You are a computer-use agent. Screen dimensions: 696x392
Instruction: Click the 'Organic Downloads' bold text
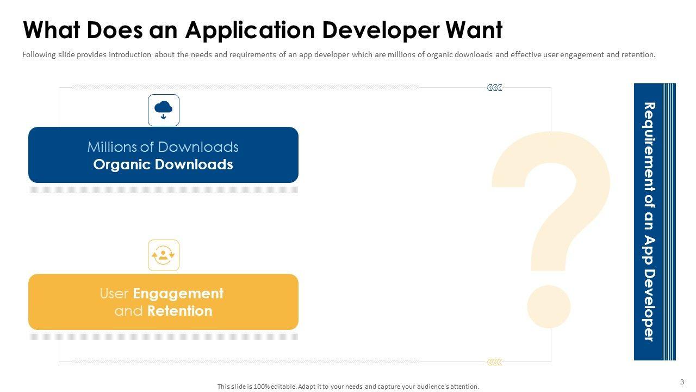163,165
